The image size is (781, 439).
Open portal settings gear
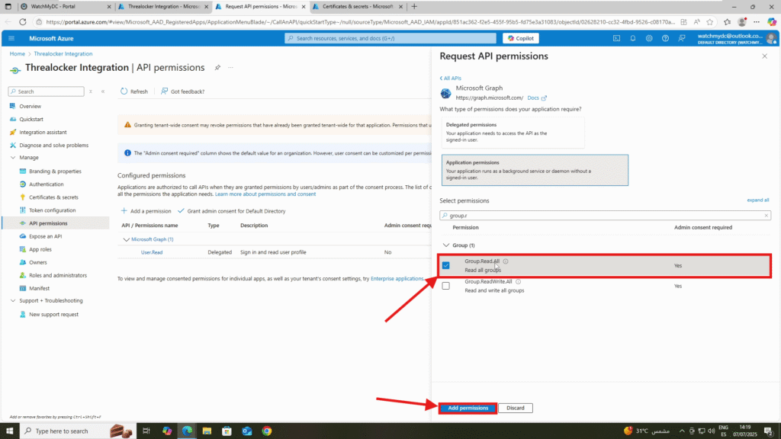[649, 38]
